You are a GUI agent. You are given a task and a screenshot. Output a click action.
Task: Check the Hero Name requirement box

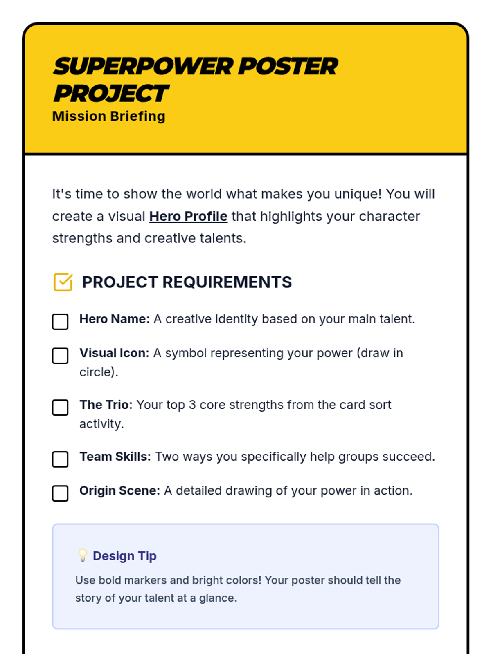[60, 322]
